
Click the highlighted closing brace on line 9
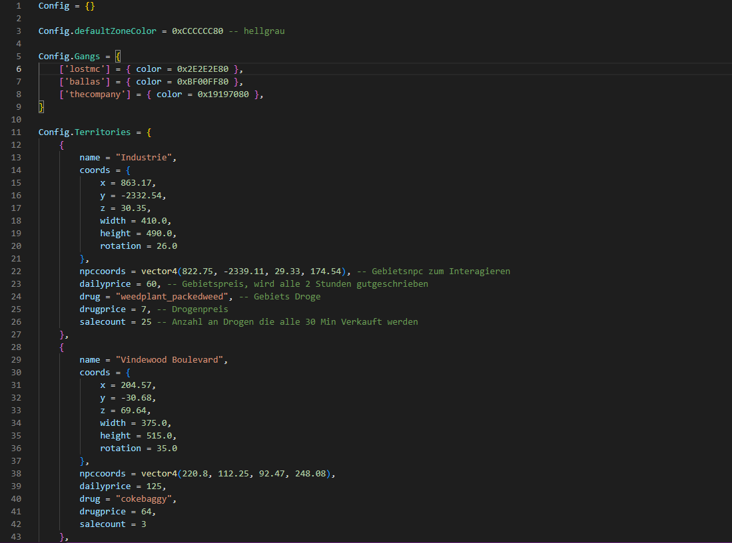tap(41, 107)
